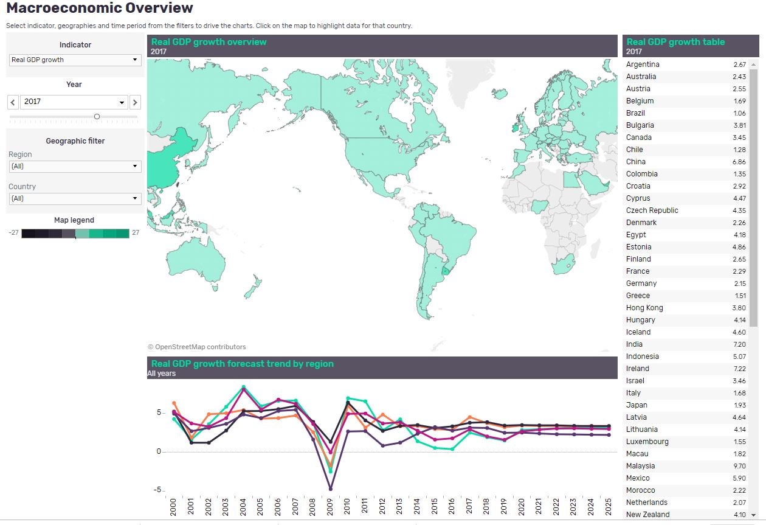This screenshot has height=525, width=766.
Task: Click the 2025 label on the trend chart axis
Action: tap(609, 507)
